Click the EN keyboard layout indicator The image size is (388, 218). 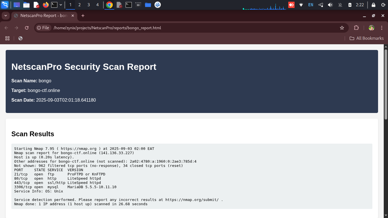coord(311,5)
